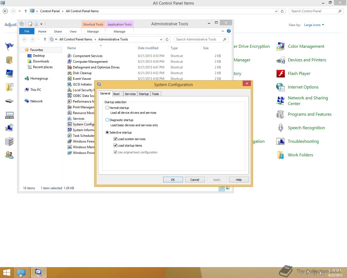The height and width of the screenshot is (278, 347).
Task: Click the Services shortcut icon
Action: tap(69, 119)
